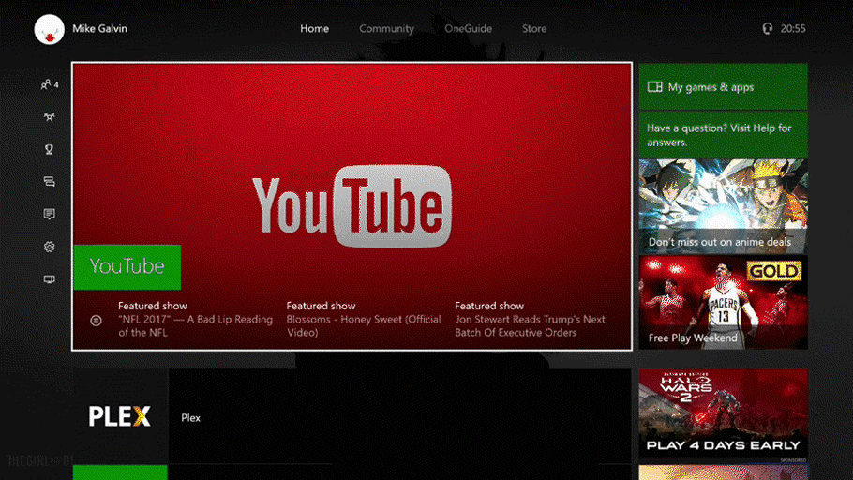Click the 20:55 clock

click(793, 29)
